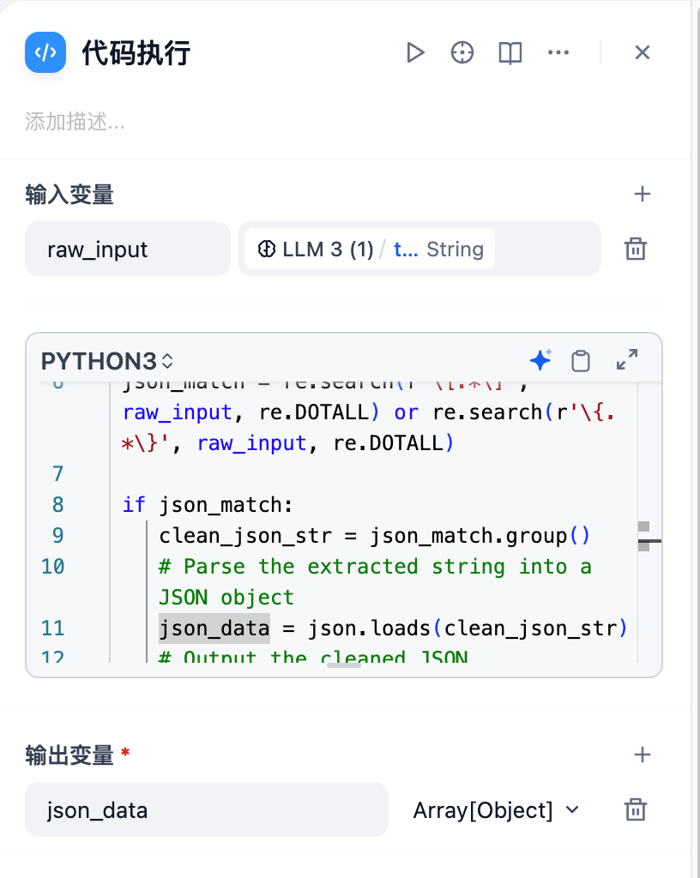
Task: Open documentation via the book icon
Action: 510,52
